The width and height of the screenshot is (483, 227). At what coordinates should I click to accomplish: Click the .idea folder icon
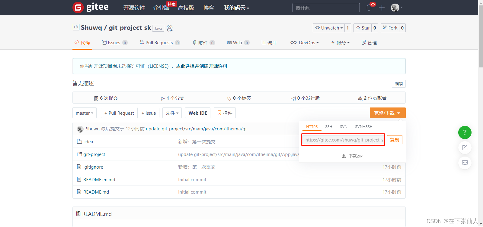pos(79,141)
